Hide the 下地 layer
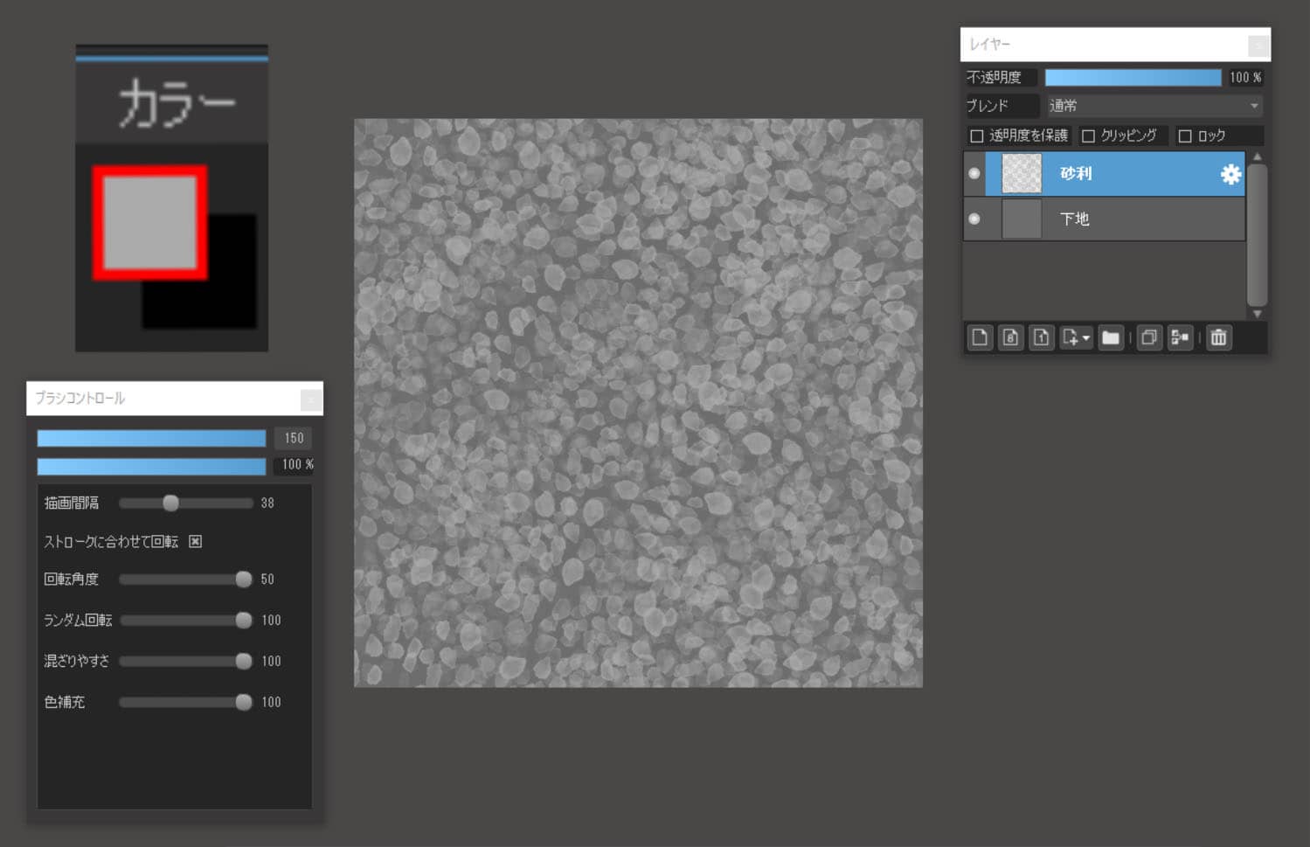 click(974, 219)
